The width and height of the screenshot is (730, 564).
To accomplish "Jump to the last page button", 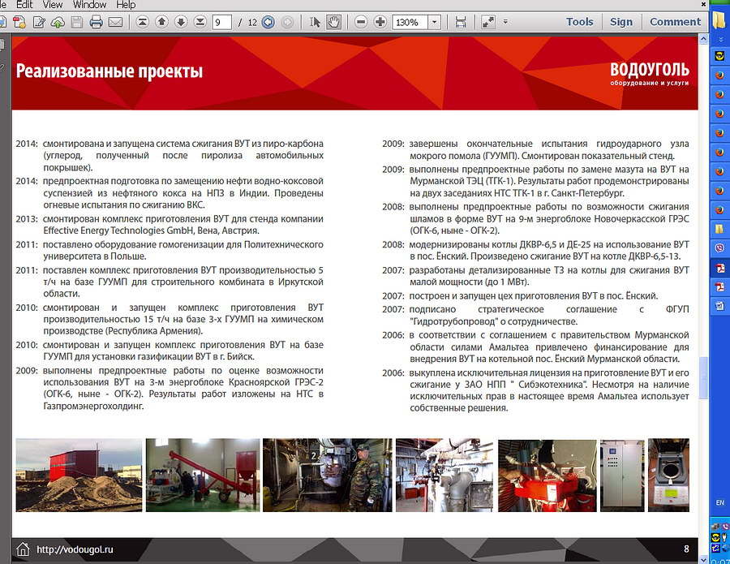I will (200, 21).
